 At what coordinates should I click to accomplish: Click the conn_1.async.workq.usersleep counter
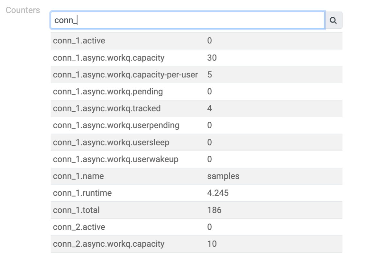tap(111, 142)
